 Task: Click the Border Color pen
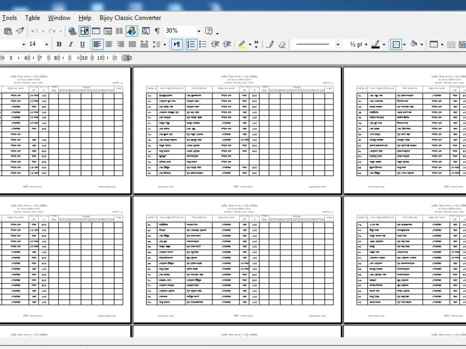coord(376,45)
